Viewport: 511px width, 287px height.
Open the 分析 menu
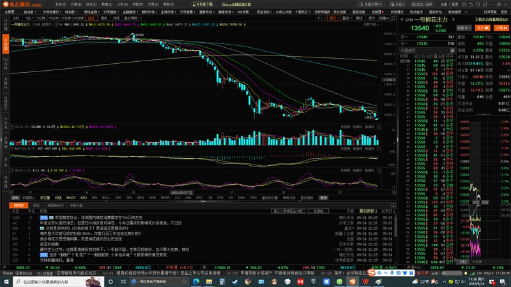122,4
